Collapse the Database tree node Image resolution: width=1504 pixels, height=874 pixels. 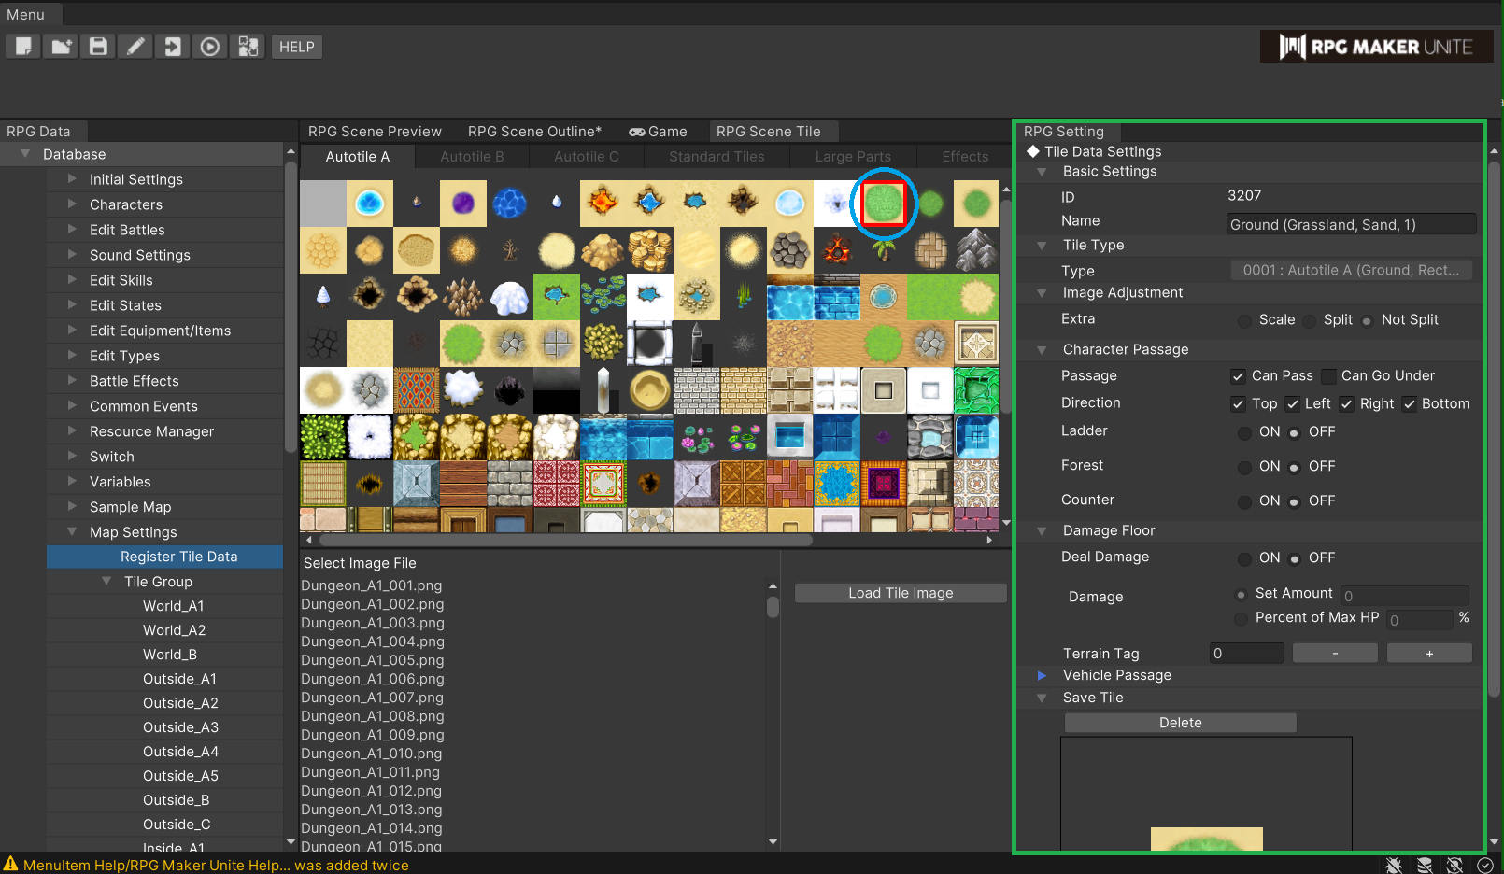[25, 154]
